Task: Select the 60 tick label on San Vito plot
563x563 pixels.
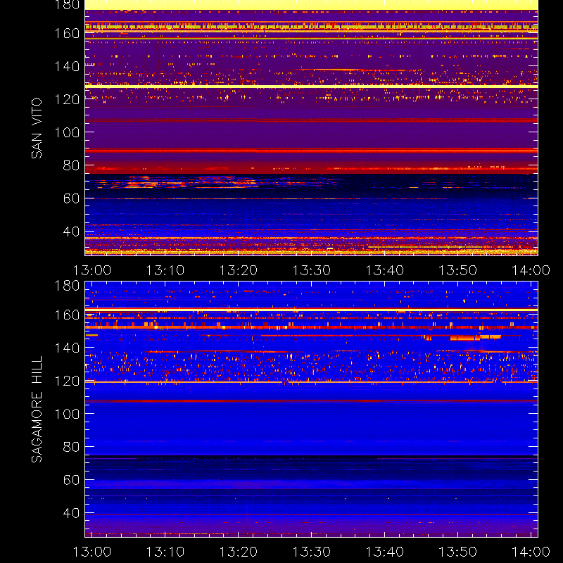Action: [72, 198]
